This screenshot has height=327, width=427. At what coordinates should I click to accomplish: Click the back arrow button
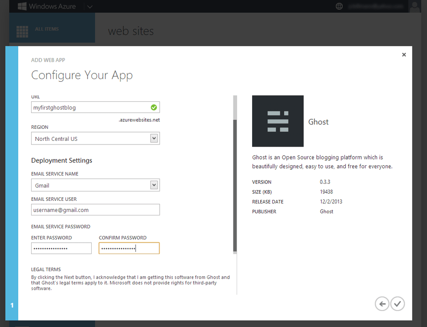point(382,303)
